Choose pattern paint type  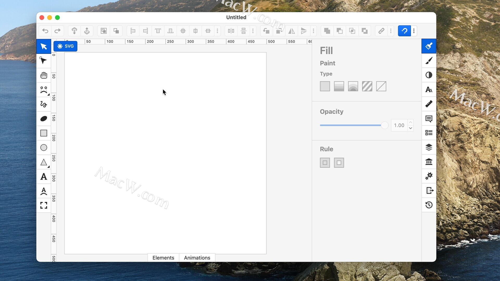click(367, 86)
